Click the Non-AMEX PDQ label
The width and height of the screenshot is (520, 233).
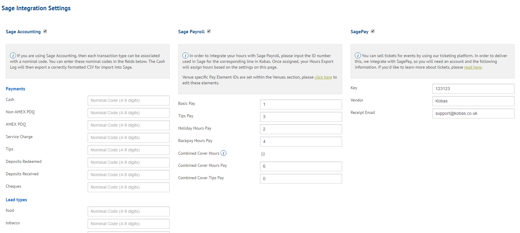point(20,112)
